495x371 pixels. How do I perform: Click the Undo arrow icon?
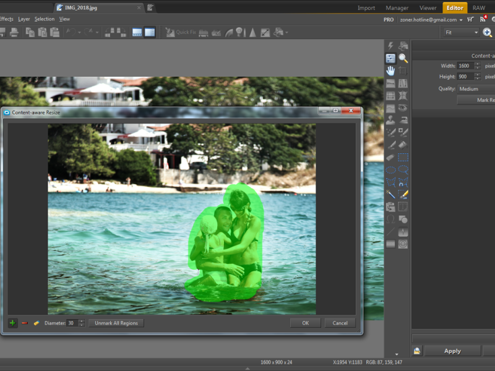[71, 32]
